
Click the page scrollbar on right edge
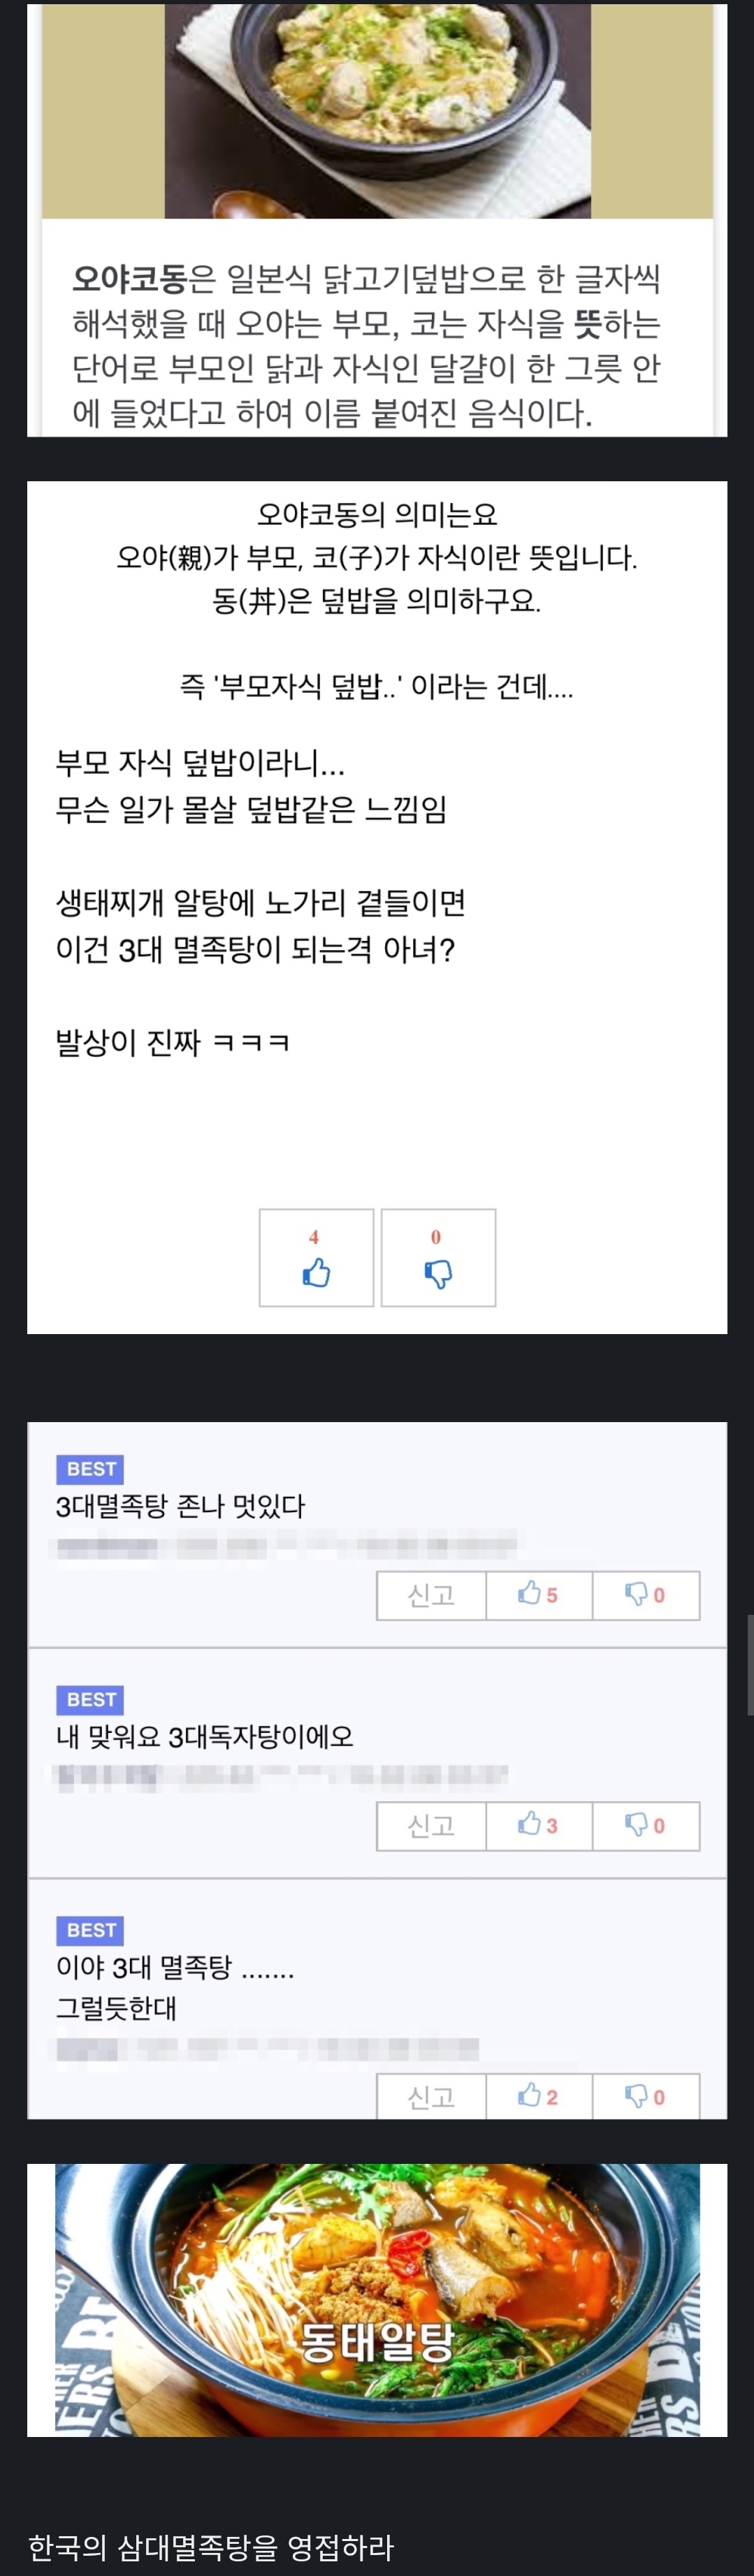750,1664
